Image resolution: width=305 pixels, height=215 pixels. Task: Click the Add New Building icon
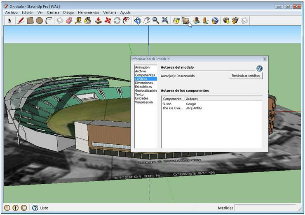[197, 21]
